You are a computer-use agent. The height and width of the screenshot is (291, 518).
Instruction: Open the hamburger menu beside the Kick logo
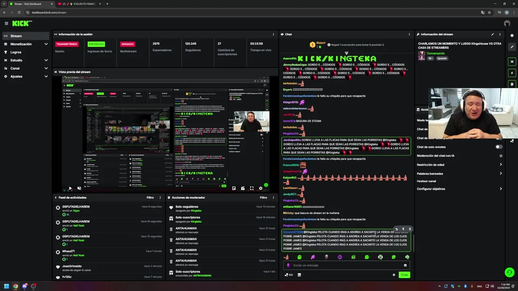[6, 23]
